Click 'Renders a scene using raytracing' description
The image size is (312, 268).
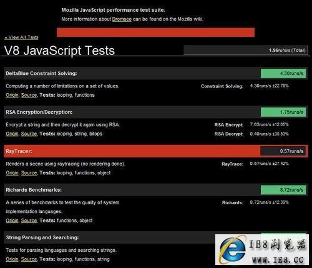66,164
